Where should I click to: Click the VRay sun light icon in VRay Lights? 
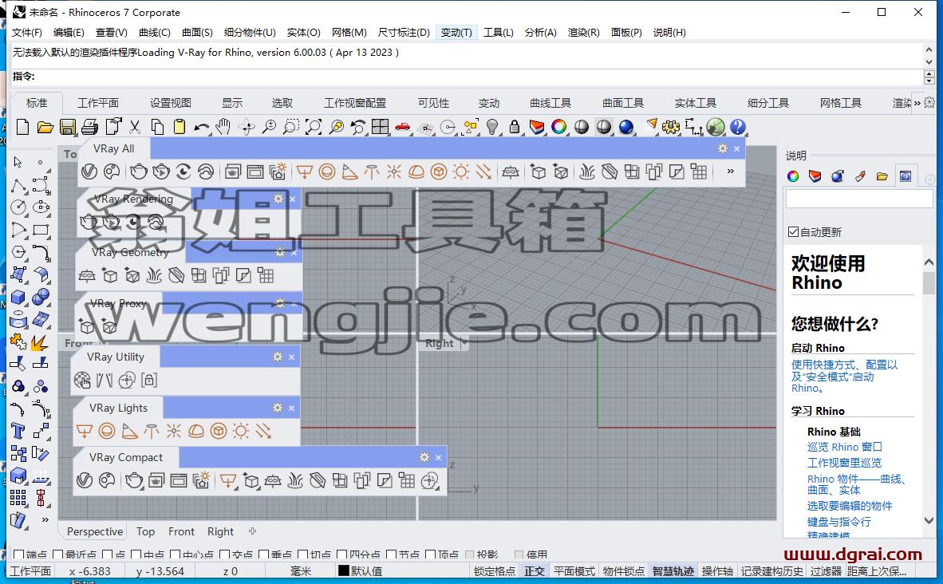click(241, 432)
